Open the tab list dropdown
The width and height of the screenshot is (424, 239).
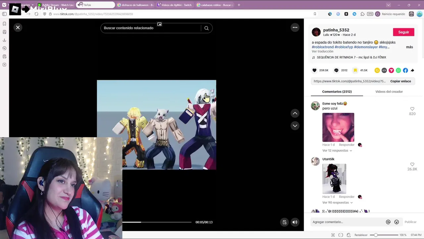tap(389, 5)
